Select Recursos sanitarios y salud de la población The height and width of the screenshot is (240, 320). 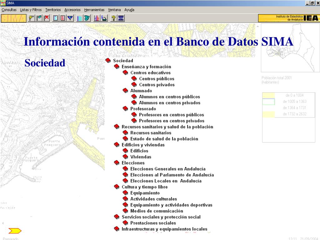pyautogui.click(x=167, y=127)
